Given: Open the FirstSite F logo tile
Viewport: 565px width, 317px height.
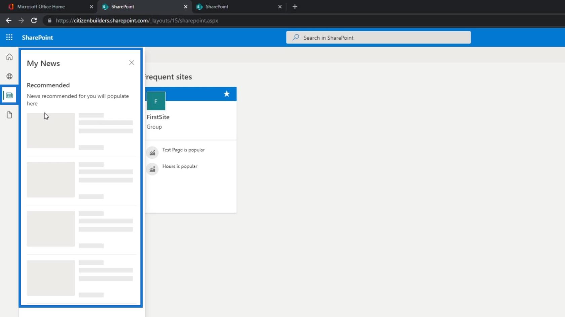Looking at the screenshot, I should pyautogui.click(x=156, y=101).
